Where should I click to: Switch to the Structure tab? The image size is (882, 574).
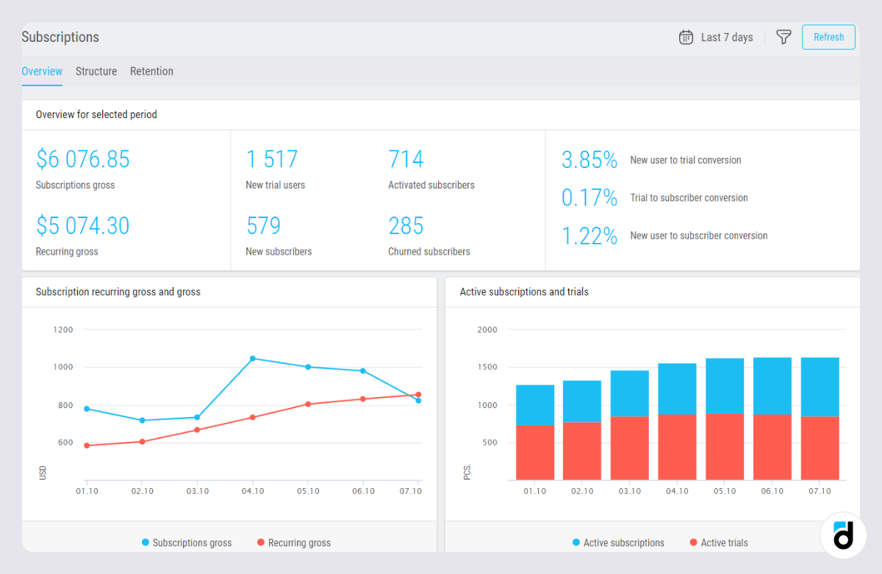96,71
